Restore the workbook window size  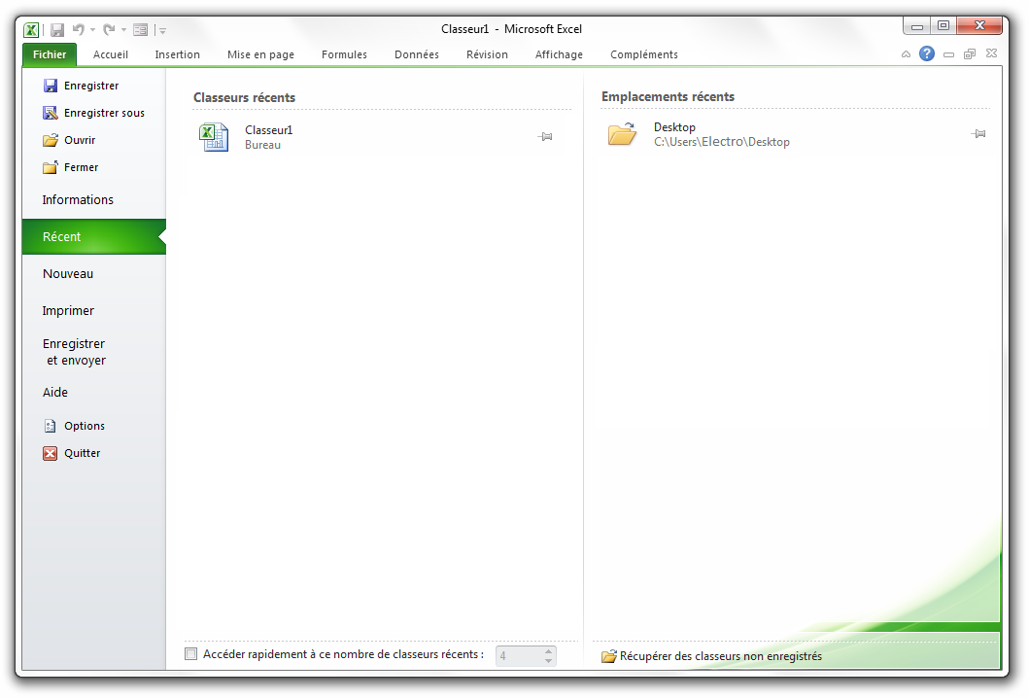(x=969, y=55)
